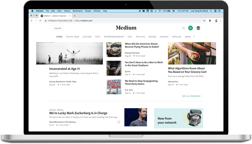This screenshot has height=144, width=252.
Task: Open Chrome's three-dot menu
Action: coord(221,21)
